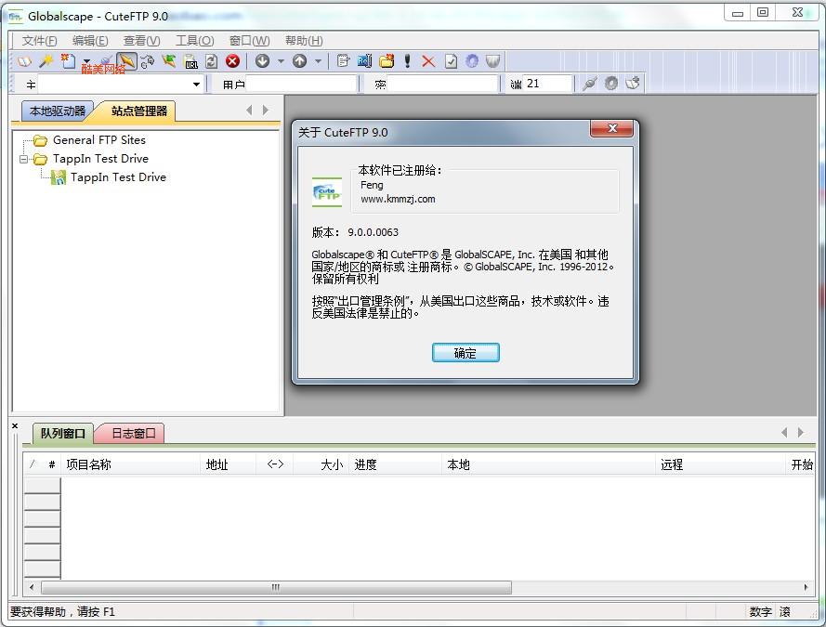Sort queue by 本地 column header
Image resolution: width=826 pixels, height=627 pixels.
(548, 464)
